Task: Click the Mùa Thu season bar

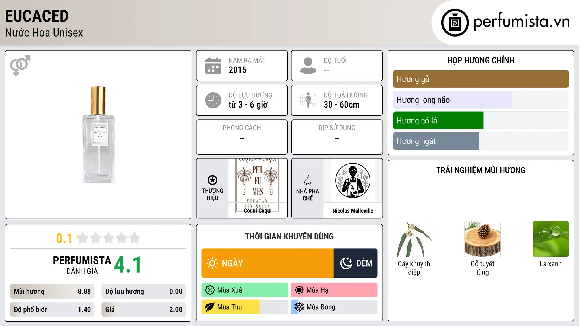Action: tap(245, 307)
